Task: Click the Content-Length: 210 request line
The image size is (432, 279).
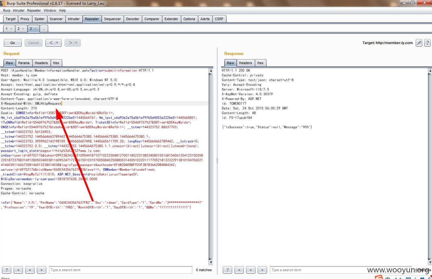Action: pos(19,108)
